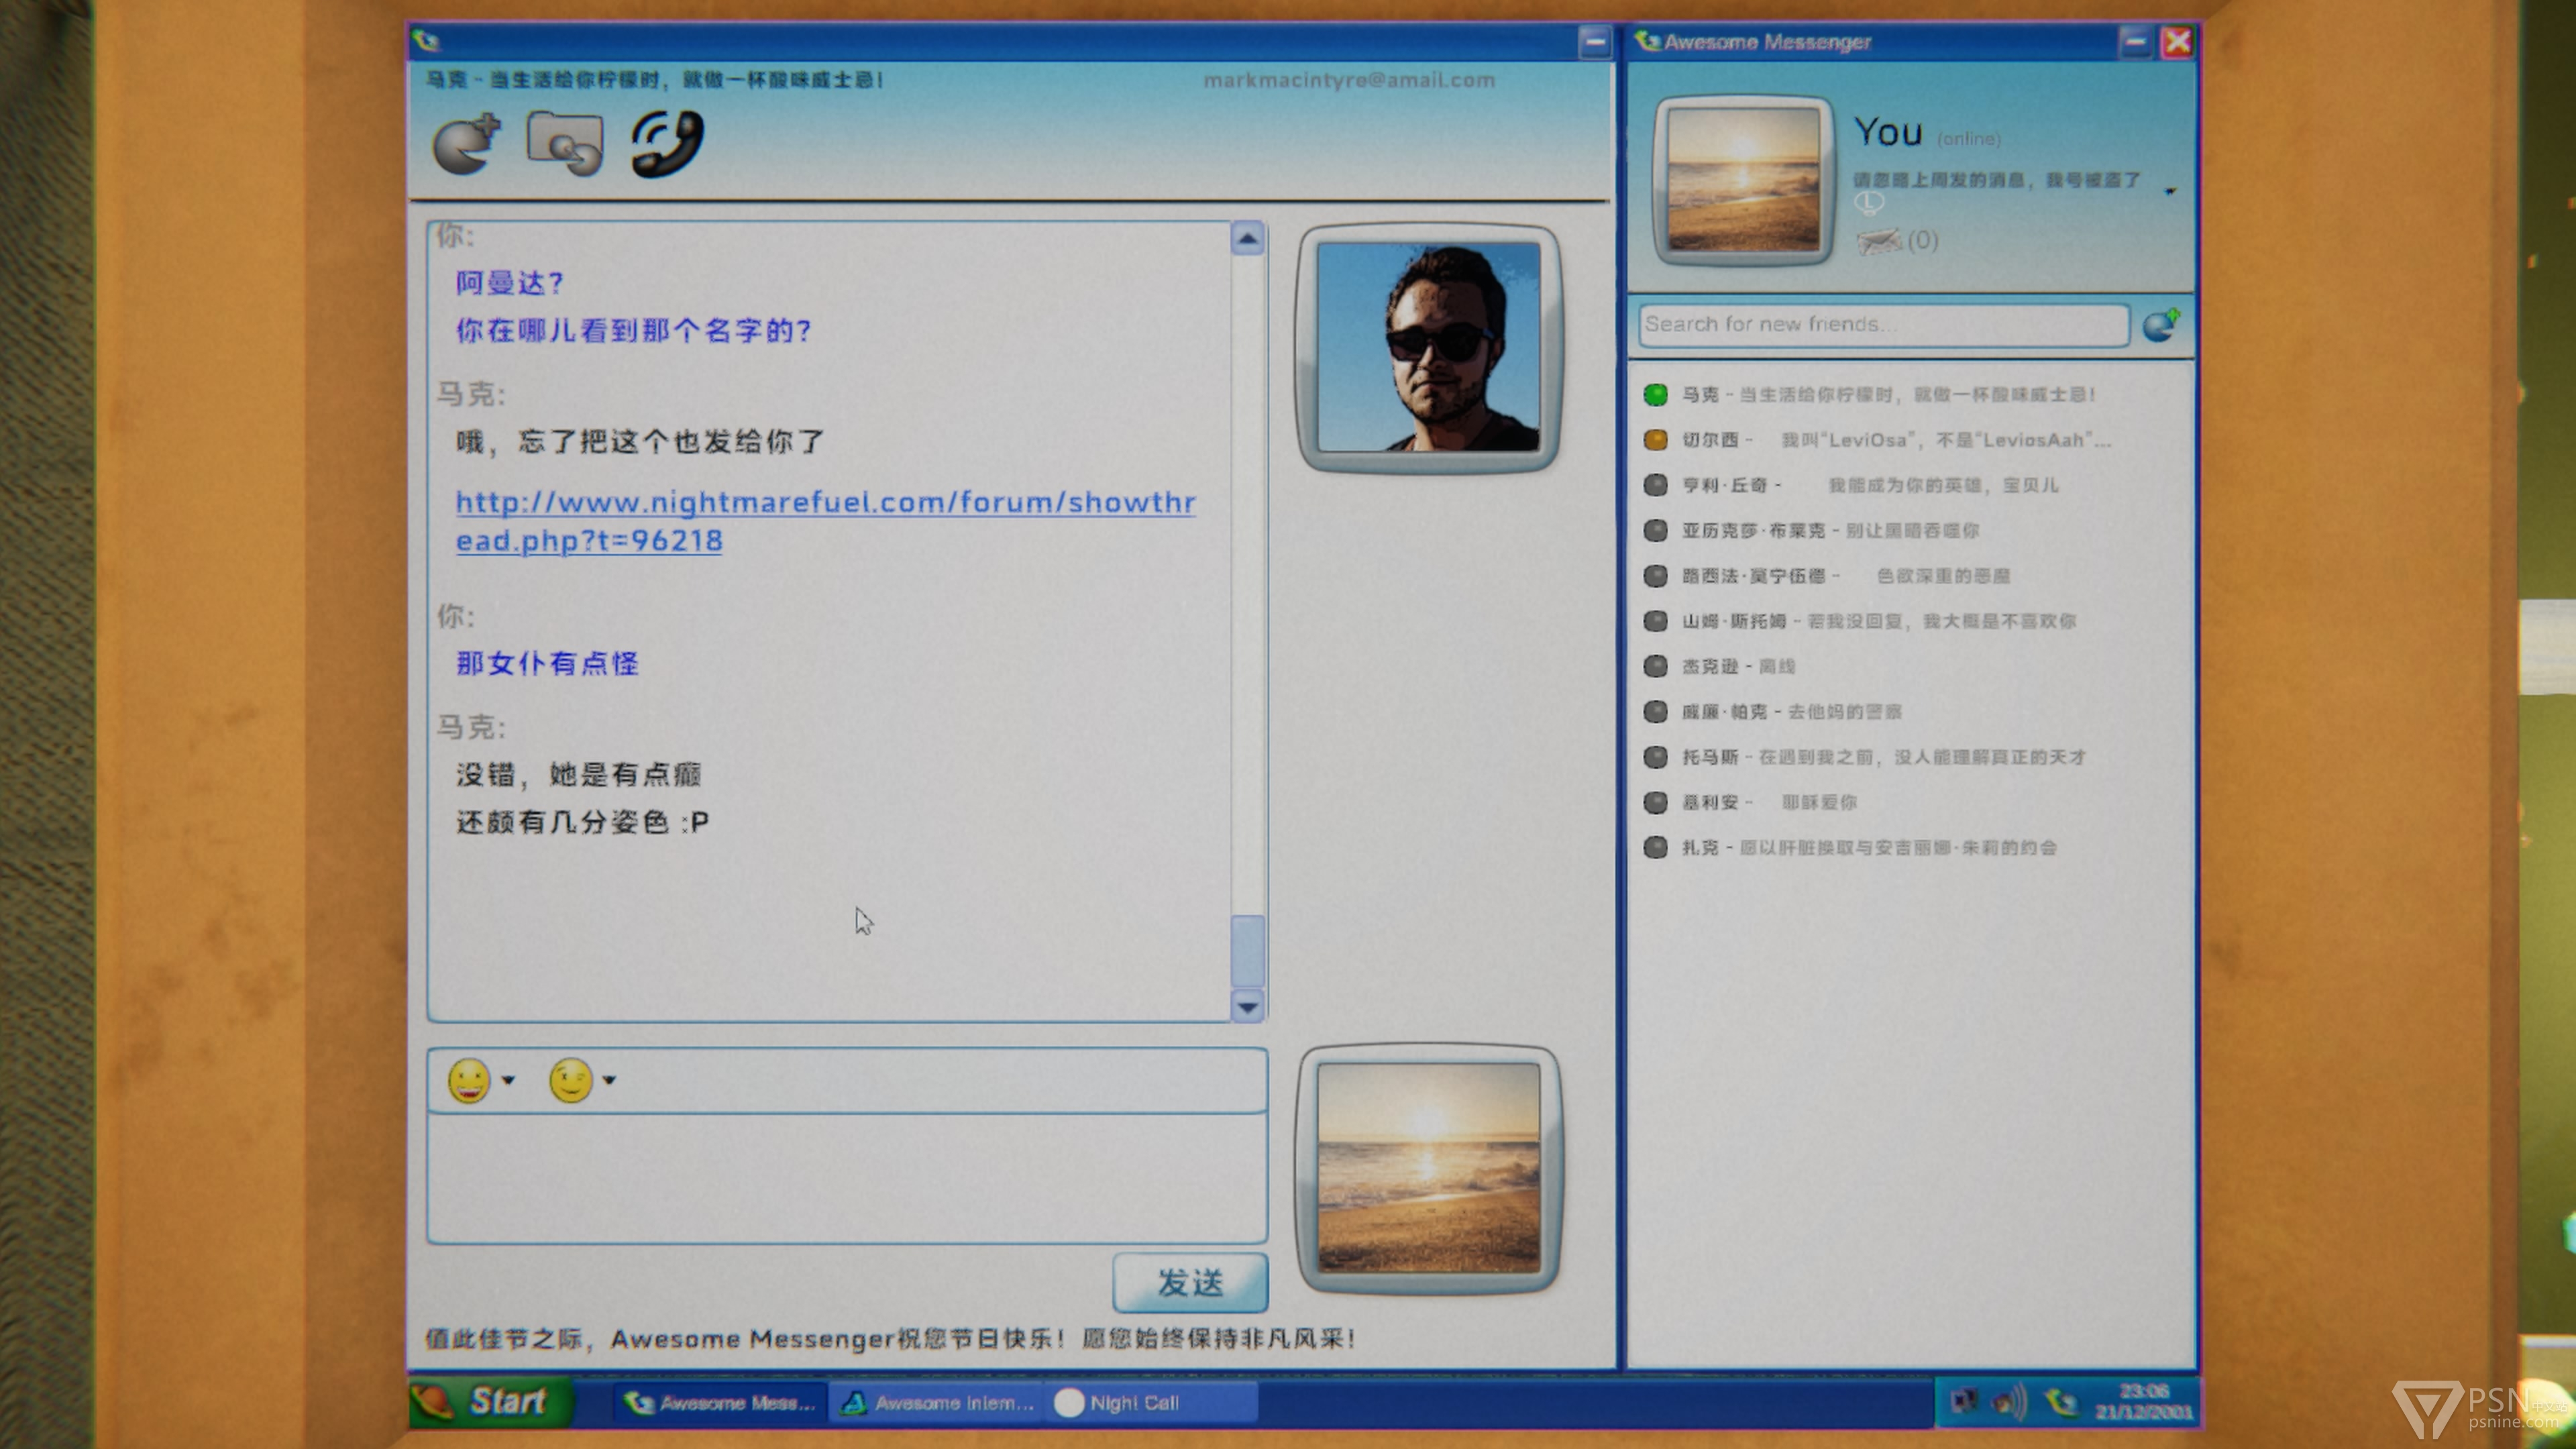Open the smiley emoticon picker
Image resolution: width=2576 pixels, height=1449 pixels.
click(469, 1081)
